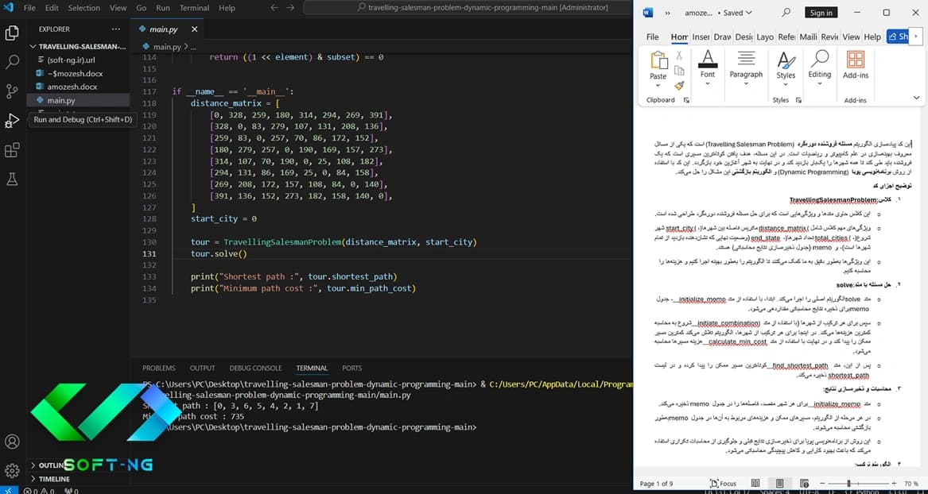Open the Manage gear menu in VS Code
The height and width of the screenshot is (494, 928).
pyautogui.click(x=12, y=470)
